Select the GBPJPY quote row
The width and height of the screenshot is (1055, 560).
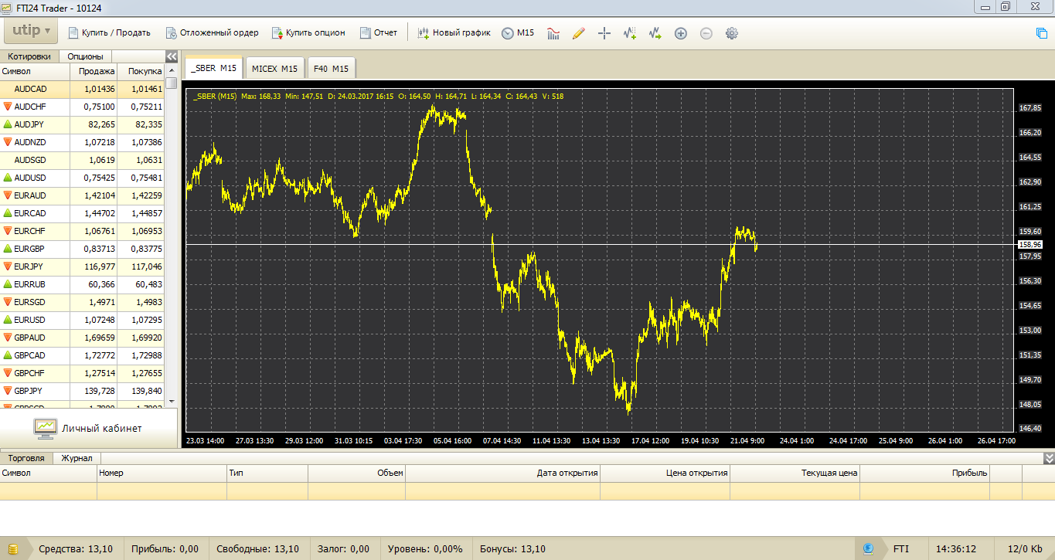82,391
